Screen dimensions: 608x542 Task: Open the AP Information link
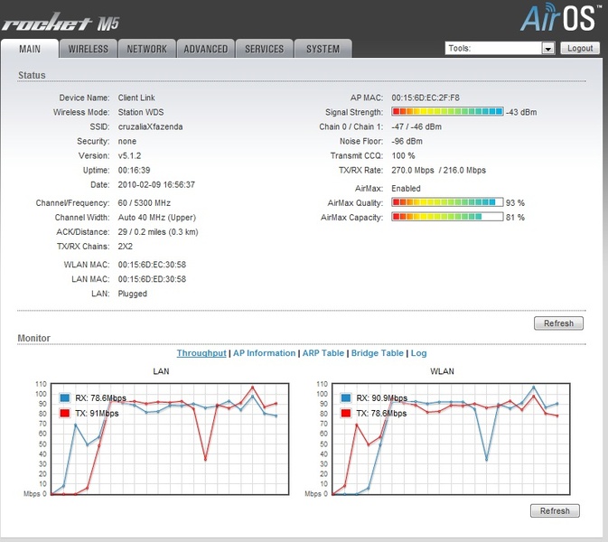(x=264, y=353)
